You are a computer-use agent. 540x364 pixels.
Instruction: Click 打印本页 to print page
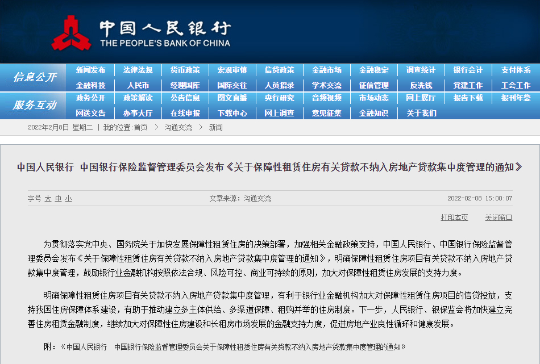454,217
